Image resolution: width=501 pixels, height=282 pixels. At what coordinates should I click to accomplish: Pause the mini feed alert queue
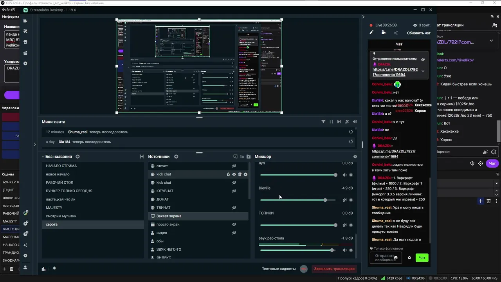[x=331, y=122]
